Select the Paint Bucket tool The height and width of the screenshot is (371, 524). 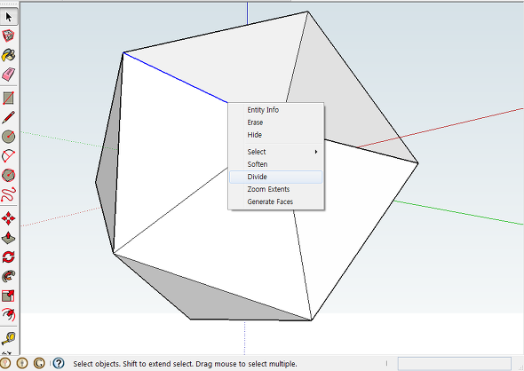[x=9, y=55]
